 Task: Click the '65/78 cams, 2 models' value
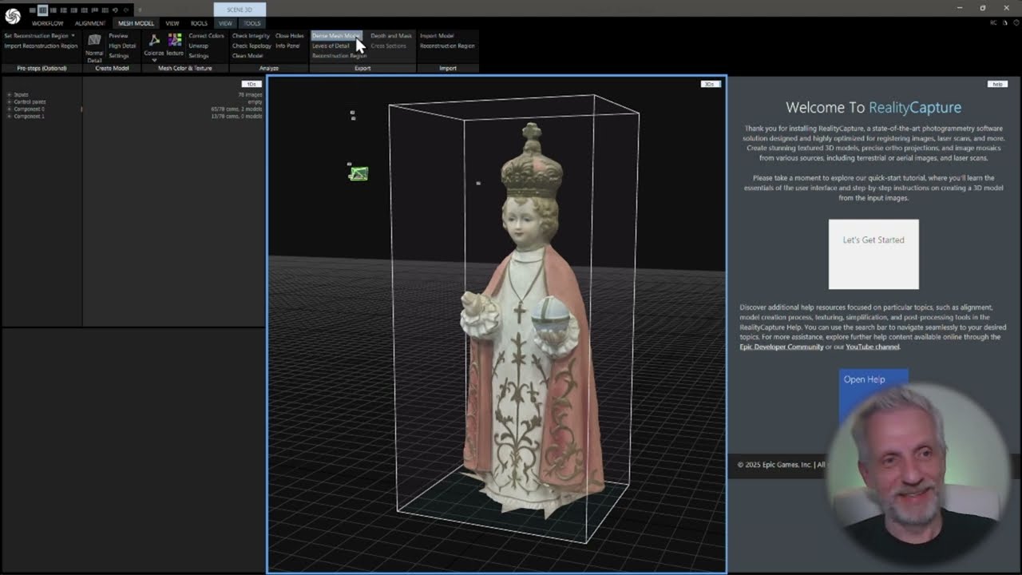point(236,109)
